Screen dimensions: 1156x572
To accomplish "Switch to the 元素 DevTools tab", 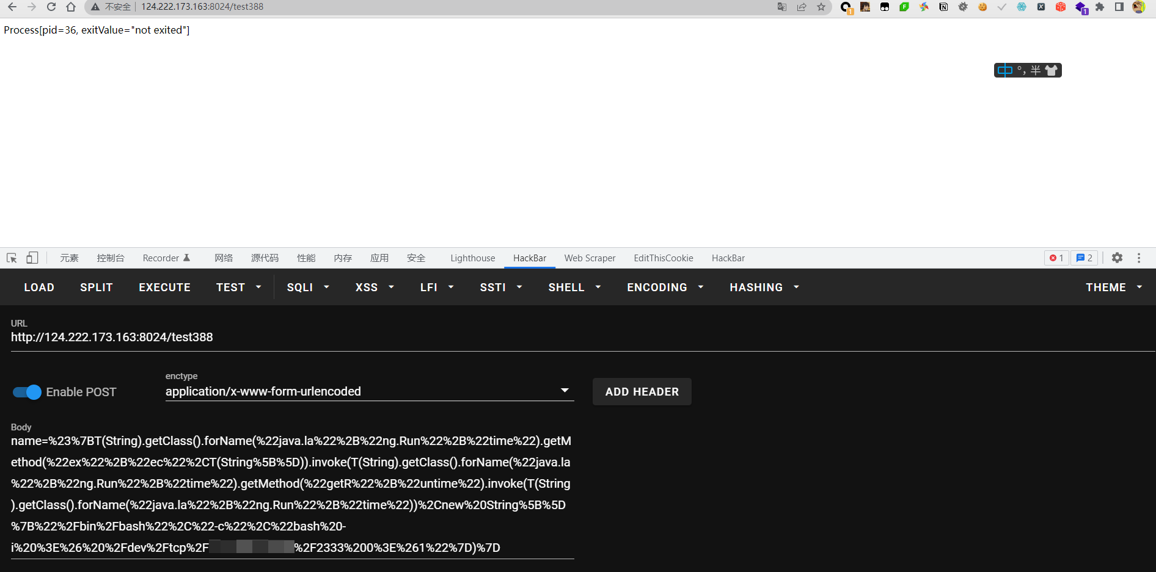I will [69, 258].
